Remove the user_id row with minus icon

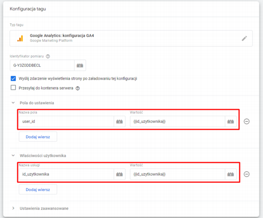tap(246, 121)
